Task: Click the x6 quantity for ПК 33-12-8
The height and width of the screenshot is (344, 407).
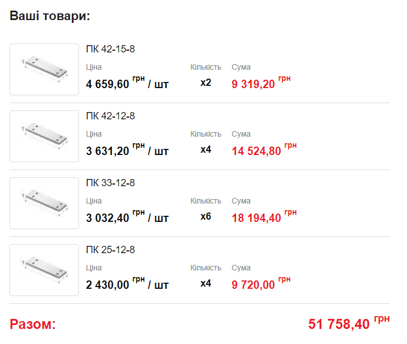Action: [x=206, y=217]
